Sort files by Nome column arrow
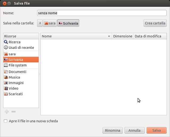The image size is (170, 137). 109,36
